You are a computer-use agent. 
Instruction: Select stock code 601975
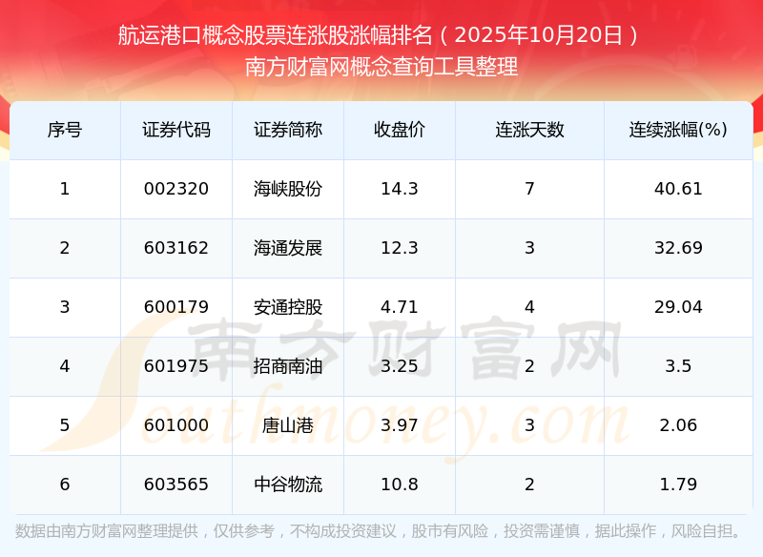point(176,366)
